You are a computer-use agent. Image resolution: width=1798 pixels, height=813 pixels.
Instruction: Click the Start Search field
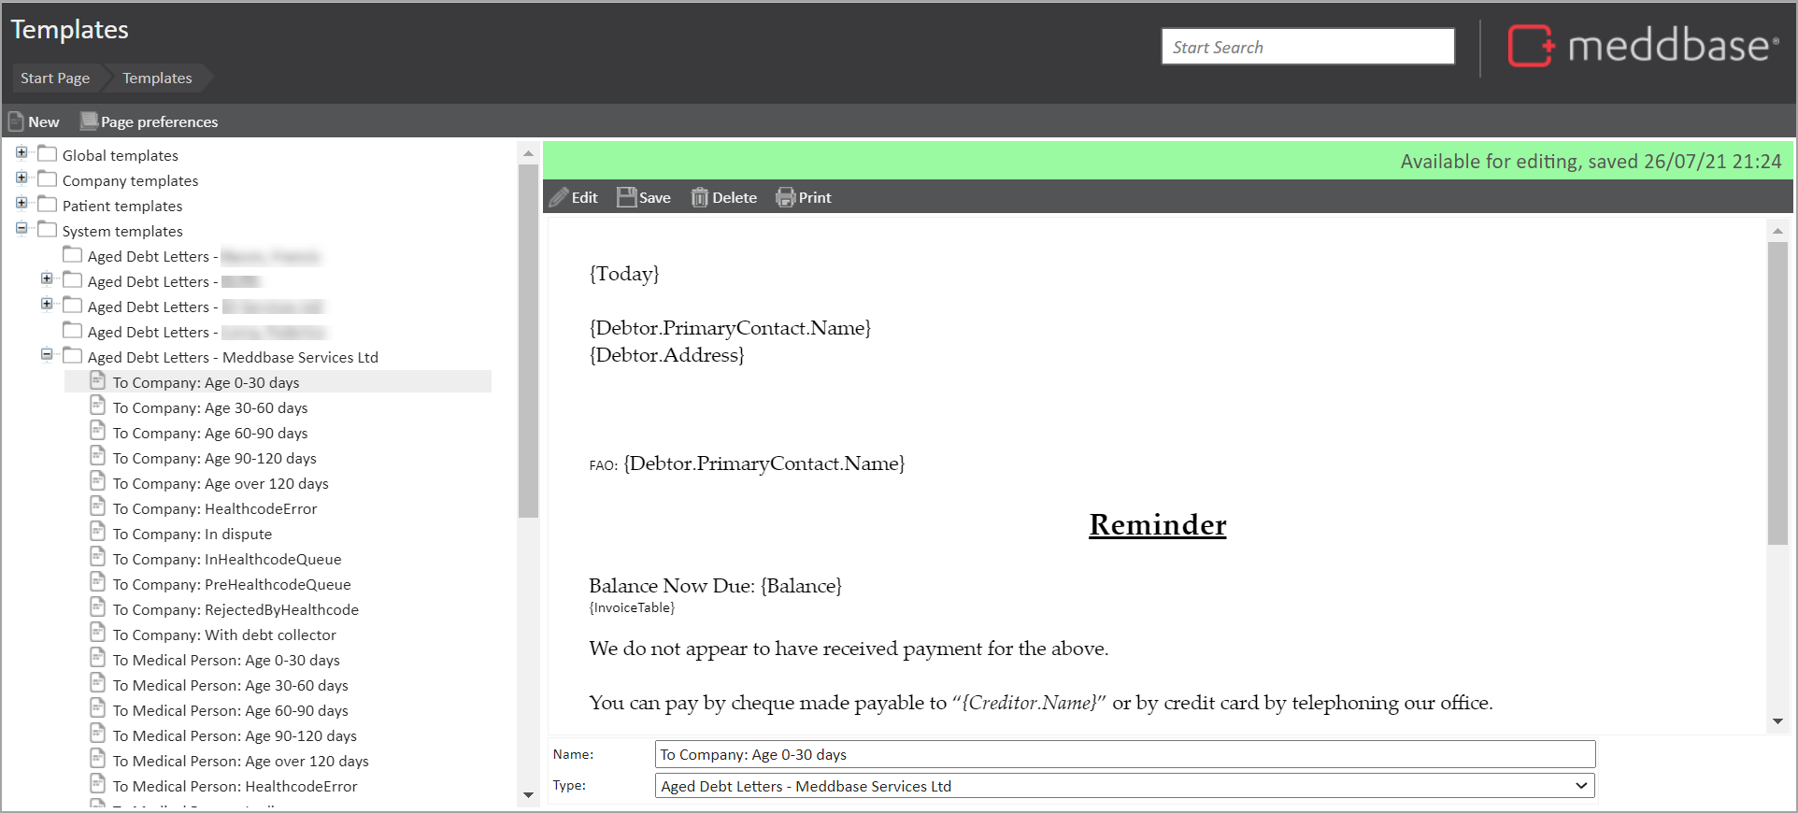click(x=1306, y=47)
